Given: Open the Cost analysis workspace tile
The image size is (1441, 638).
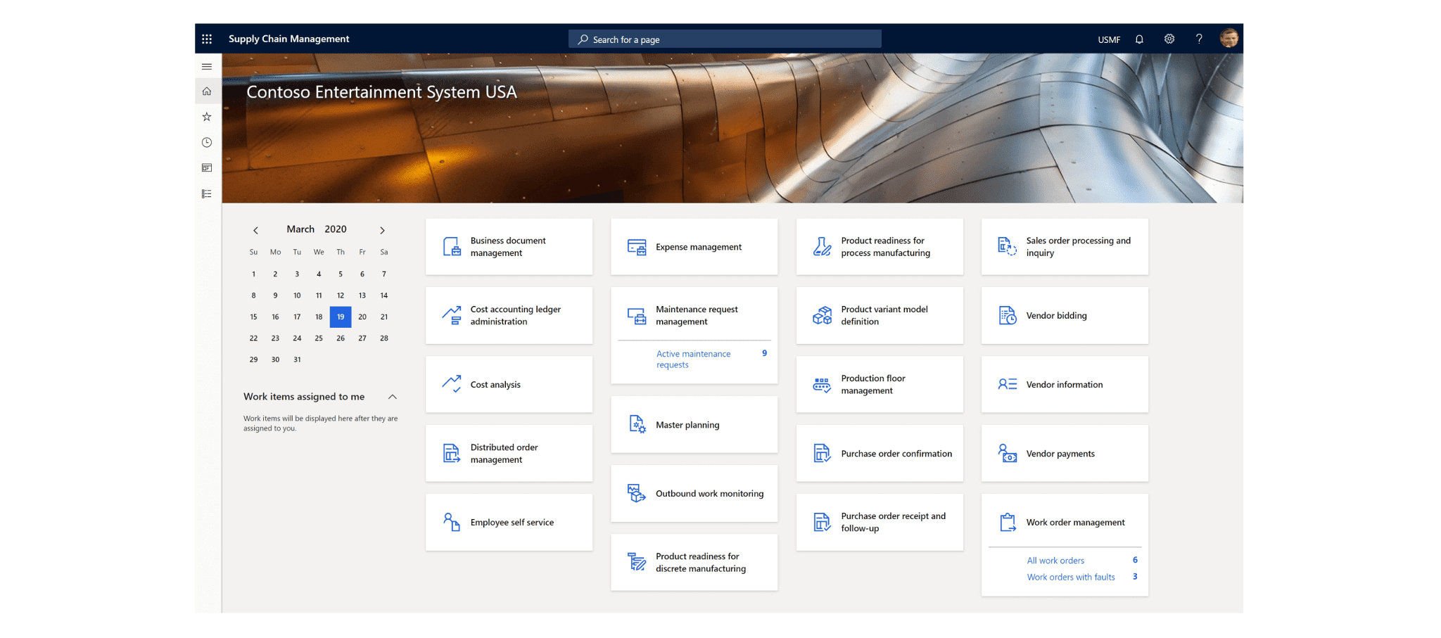Looking at the screenshot, I should (509, 384).
